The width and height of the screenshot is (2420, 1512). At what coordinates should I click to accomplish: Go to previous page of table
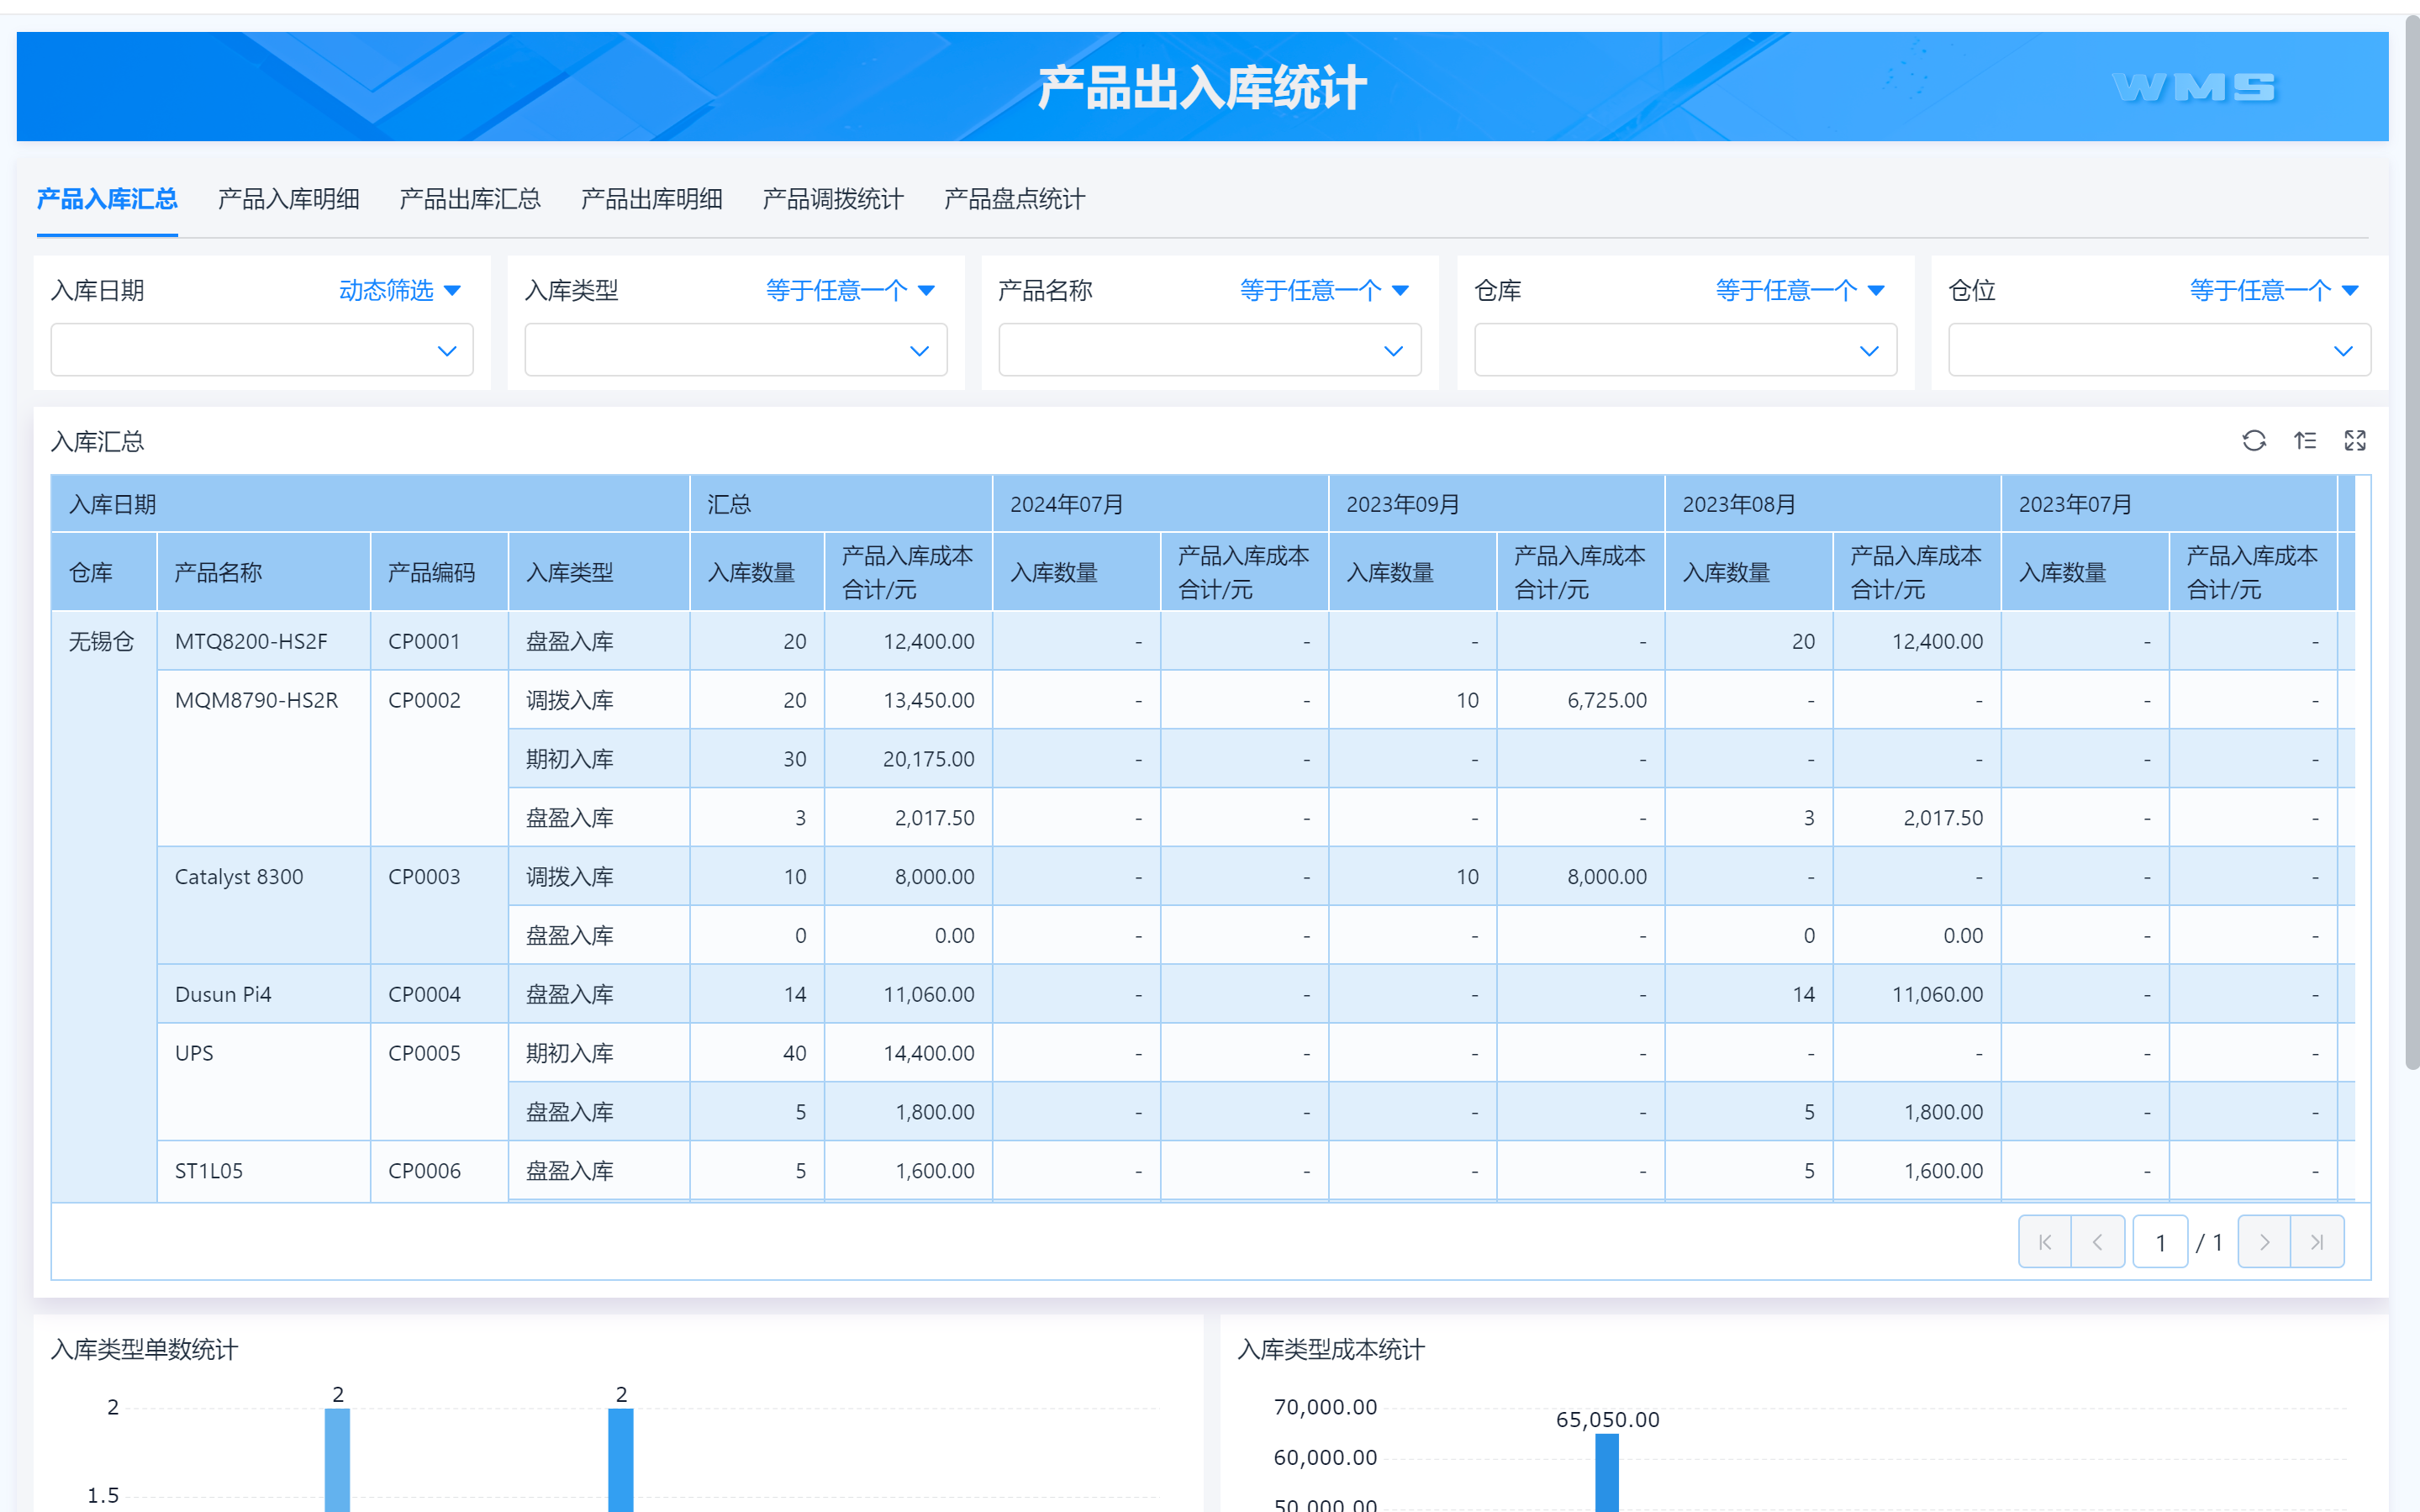(2097, 1242)
